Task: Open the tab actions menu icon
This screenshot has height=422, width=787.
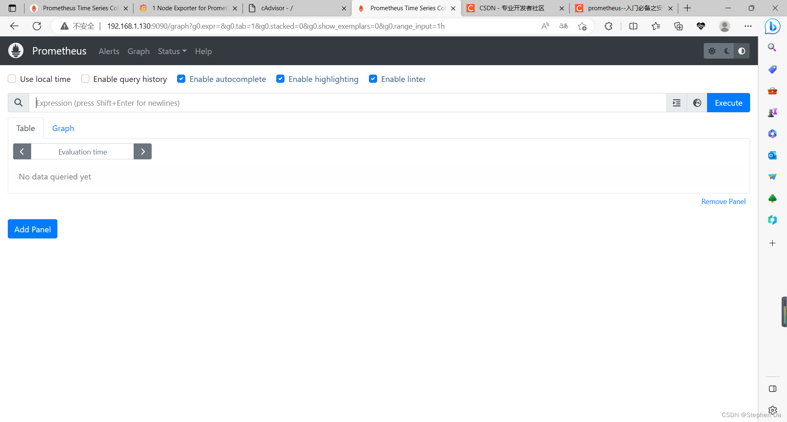Action: tap(12, 8)
